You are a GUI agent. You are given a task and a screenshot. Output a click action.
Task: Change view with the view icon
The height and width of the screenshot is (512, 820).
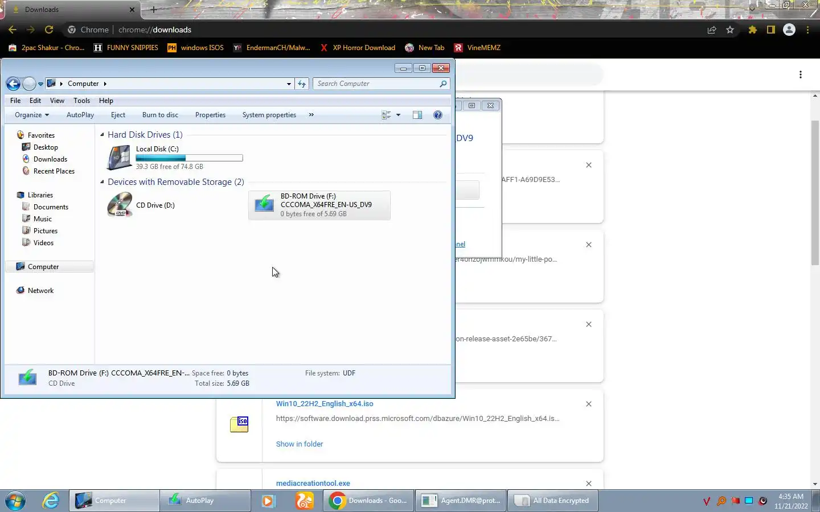pos(386,115)
